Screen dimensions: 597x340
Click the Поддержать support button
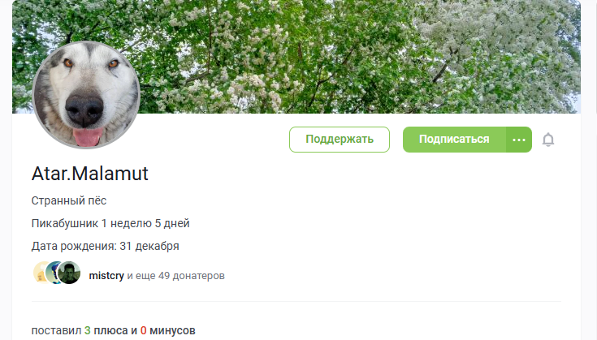point(340,140)
